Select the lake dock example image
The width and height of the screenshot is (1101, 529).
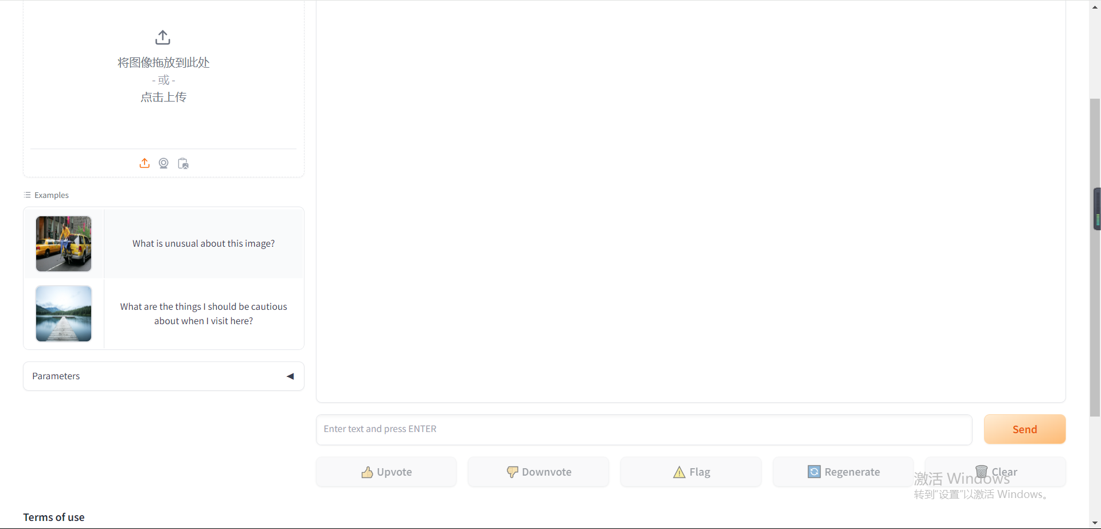63,313
